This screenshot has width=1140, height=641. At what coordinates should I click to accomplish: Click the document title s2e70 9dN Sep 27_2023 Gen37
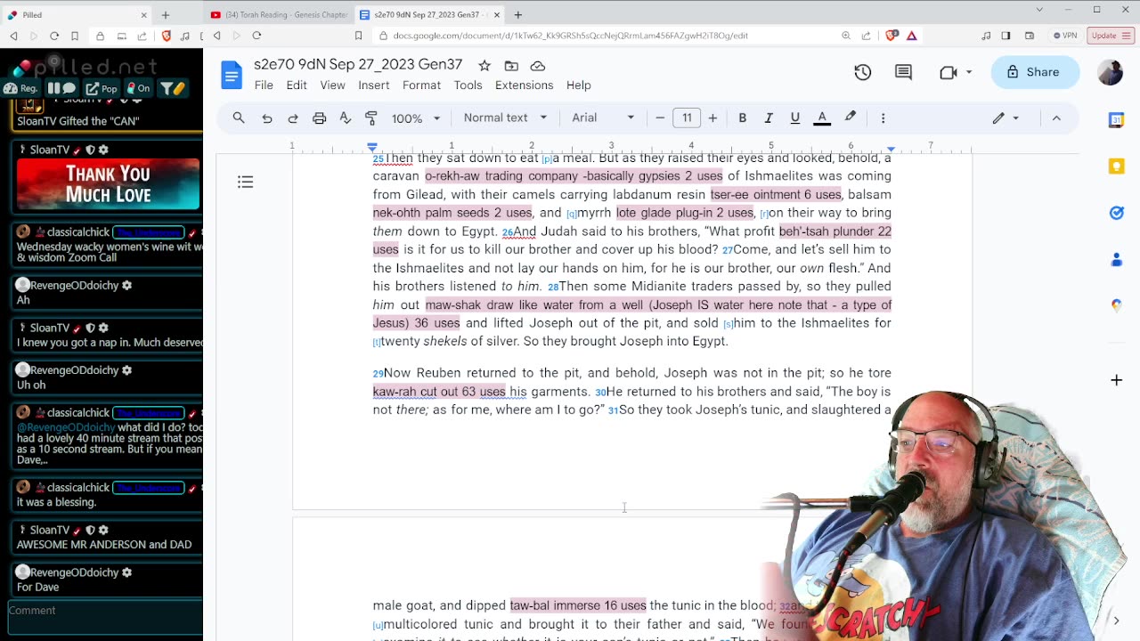(358, 65)
